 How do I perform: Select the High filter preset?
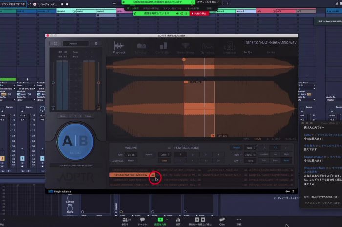(x=287, y=154)
